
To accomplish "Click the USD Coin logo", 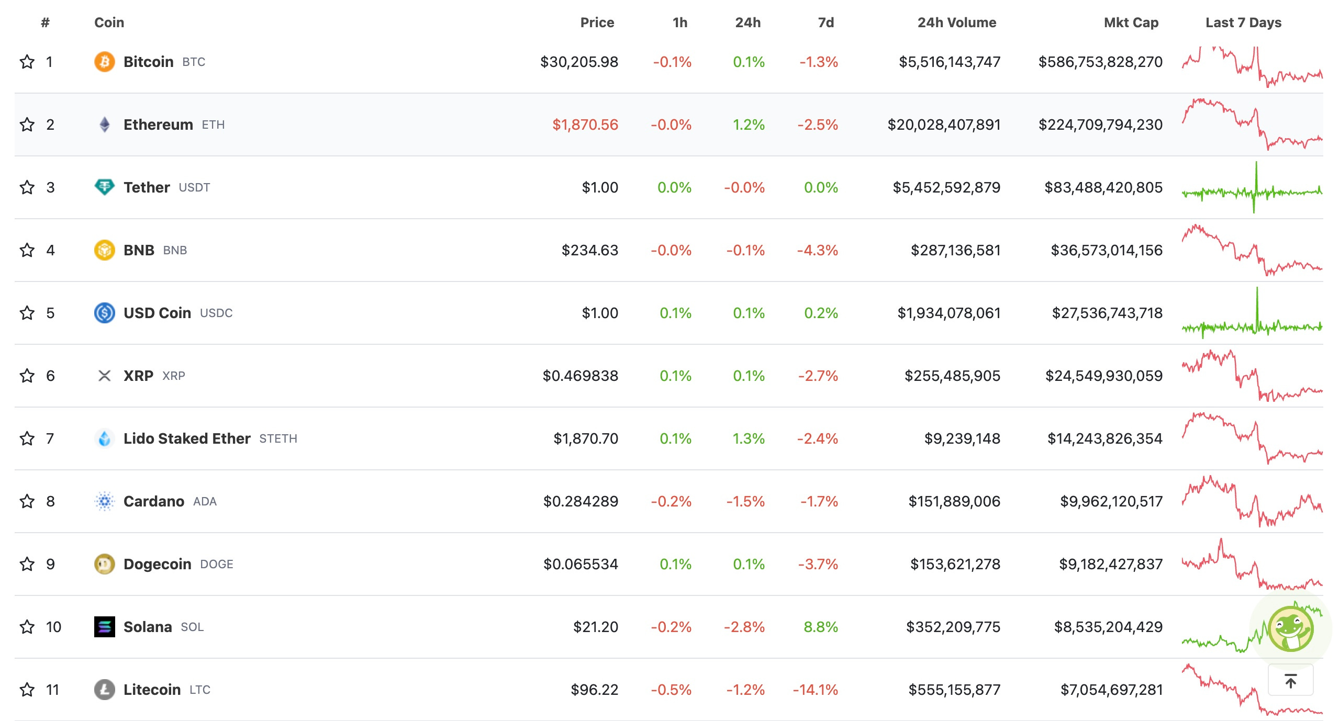I will (x=104, y=313).
